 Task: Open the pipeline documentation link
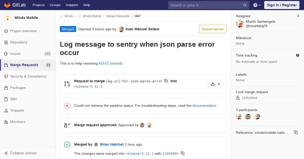pos(205,105)
